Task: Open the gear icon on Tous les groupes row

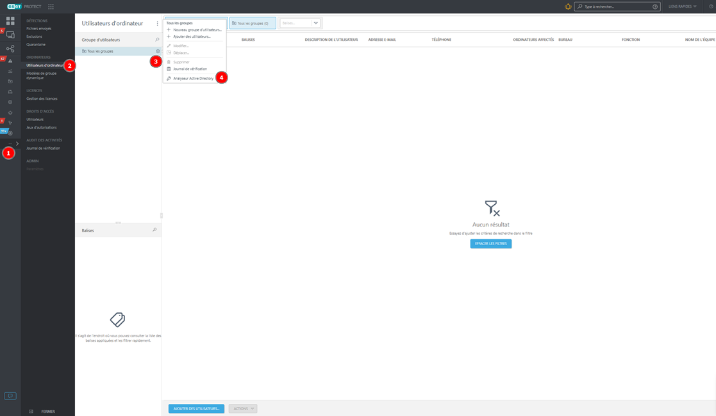Action: coord(158,51)
